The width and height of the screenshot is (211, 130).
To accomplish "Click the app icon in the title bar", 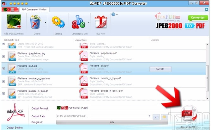I will 4,3.
